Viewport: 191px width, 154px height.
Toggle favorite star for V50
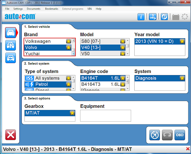[x=123, y=54]
